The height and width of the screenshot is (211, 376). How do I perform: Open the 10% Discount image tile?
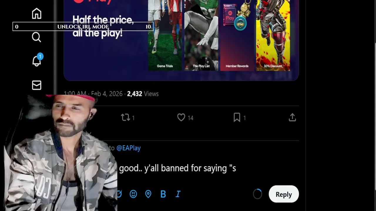[273, 35]
